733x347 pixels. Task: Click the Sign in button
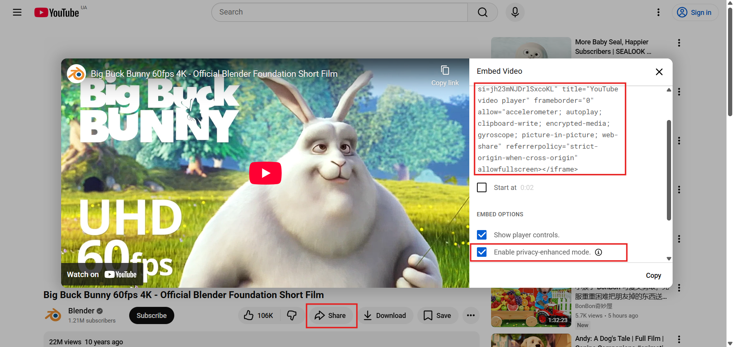[695, 12]
